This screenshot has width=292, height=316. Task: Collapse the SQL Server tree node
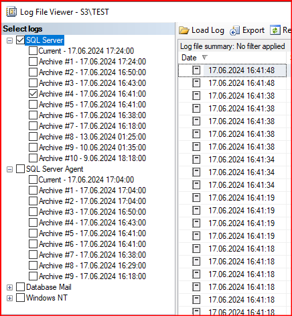(x=9, y=40)
